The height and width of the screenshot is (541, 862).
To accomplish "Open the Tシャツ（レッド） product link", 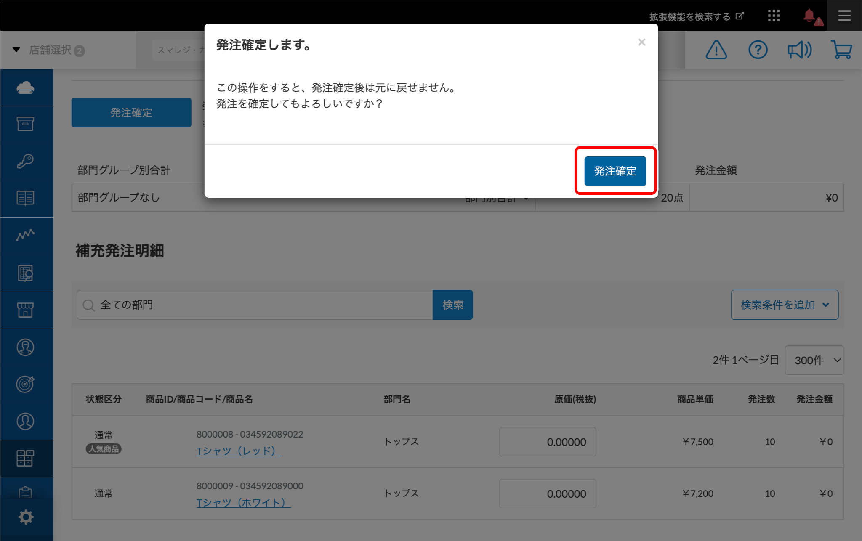I will [x=238, y=451].
